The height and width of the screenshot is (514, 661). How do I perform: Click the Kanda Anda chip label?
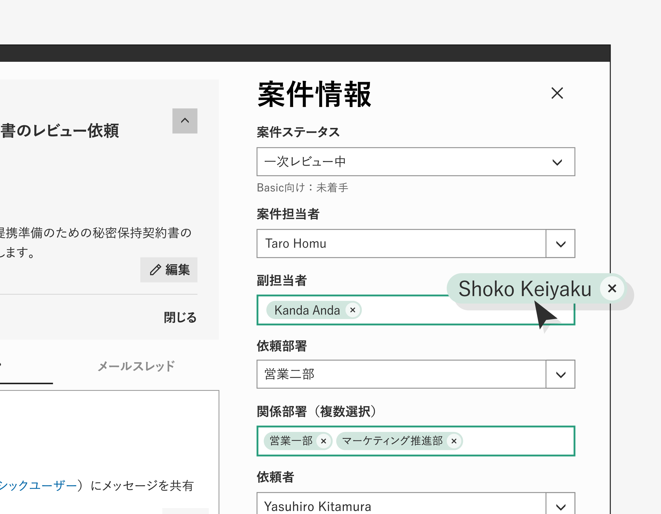(x=307, y=310)
